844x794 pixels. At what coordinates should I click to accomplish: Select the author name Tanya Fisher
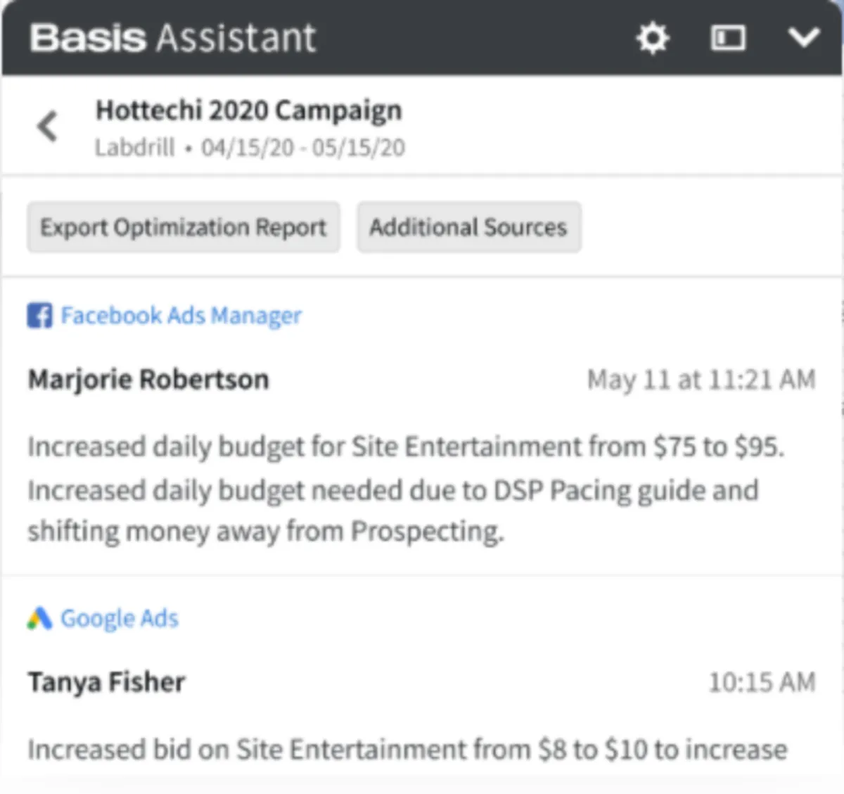pos(106,682)
